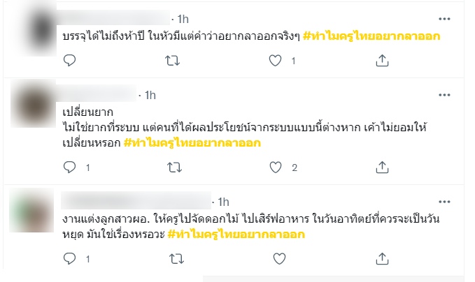Share the third tweet about งานแต่ง
The height and width of the screenshot is (282, 475).
[x=382, y=259]
